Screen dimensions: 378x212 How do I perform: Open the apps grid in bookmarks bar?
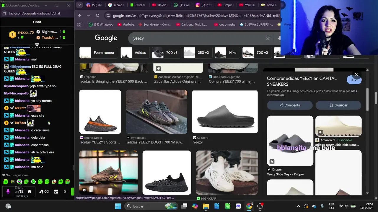[x=79, y=24]
